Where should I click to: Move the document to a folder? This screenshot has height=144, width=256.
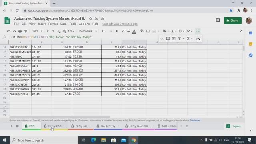click(x=96, y=19)
